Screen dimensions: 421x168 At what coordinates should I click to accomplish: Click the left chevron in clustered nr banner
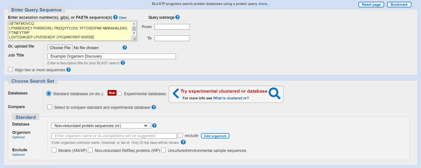tap(175, 94)
